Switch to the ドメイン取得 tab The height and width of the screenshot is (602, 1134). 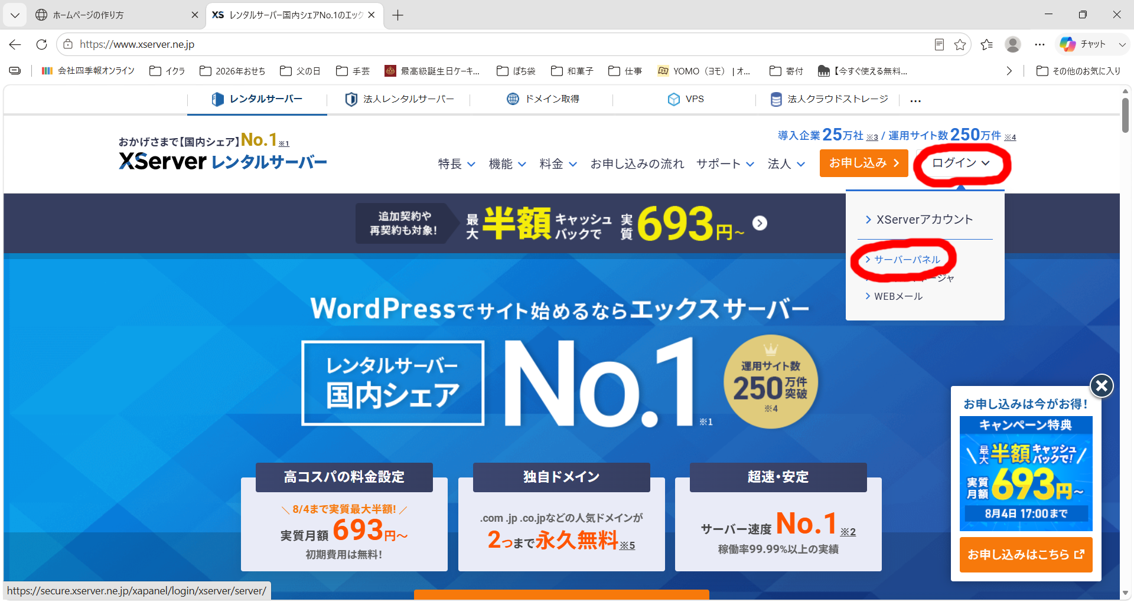coord(543,99)
